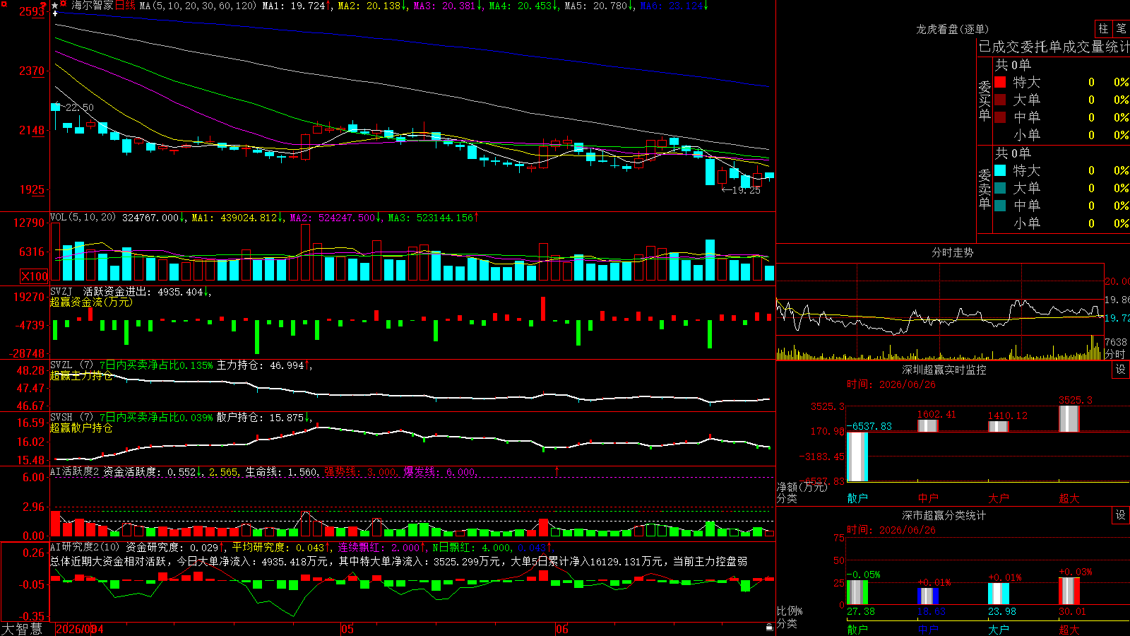Image resolution: width=1130 pixels, height=636 pixels.
Task: Click the 19.25 low price annotation
Action: 747,190
